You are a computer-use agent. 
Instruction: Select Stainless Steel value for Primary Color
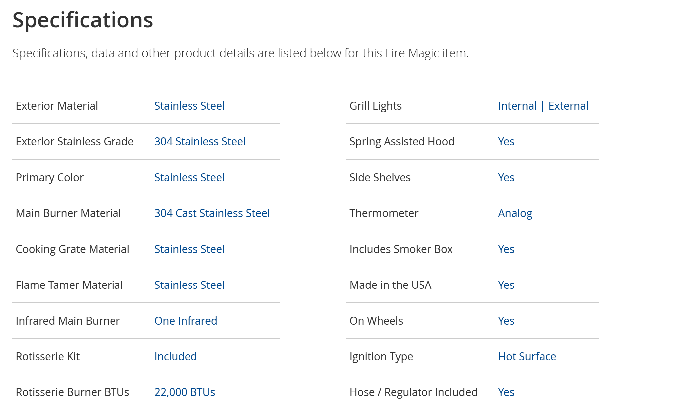pos(189,178)
